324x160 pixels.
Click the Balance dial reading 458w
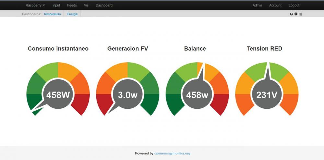(x=197, y=89)
